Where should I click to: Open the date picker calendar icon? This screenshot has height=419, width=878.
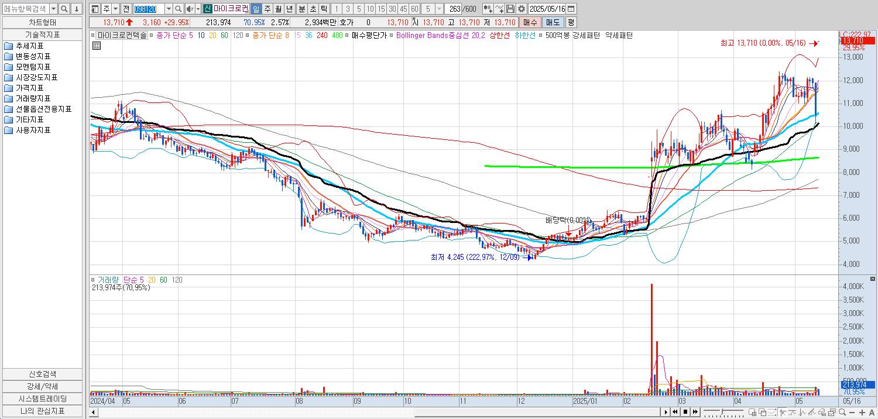[x=571, y=9]
